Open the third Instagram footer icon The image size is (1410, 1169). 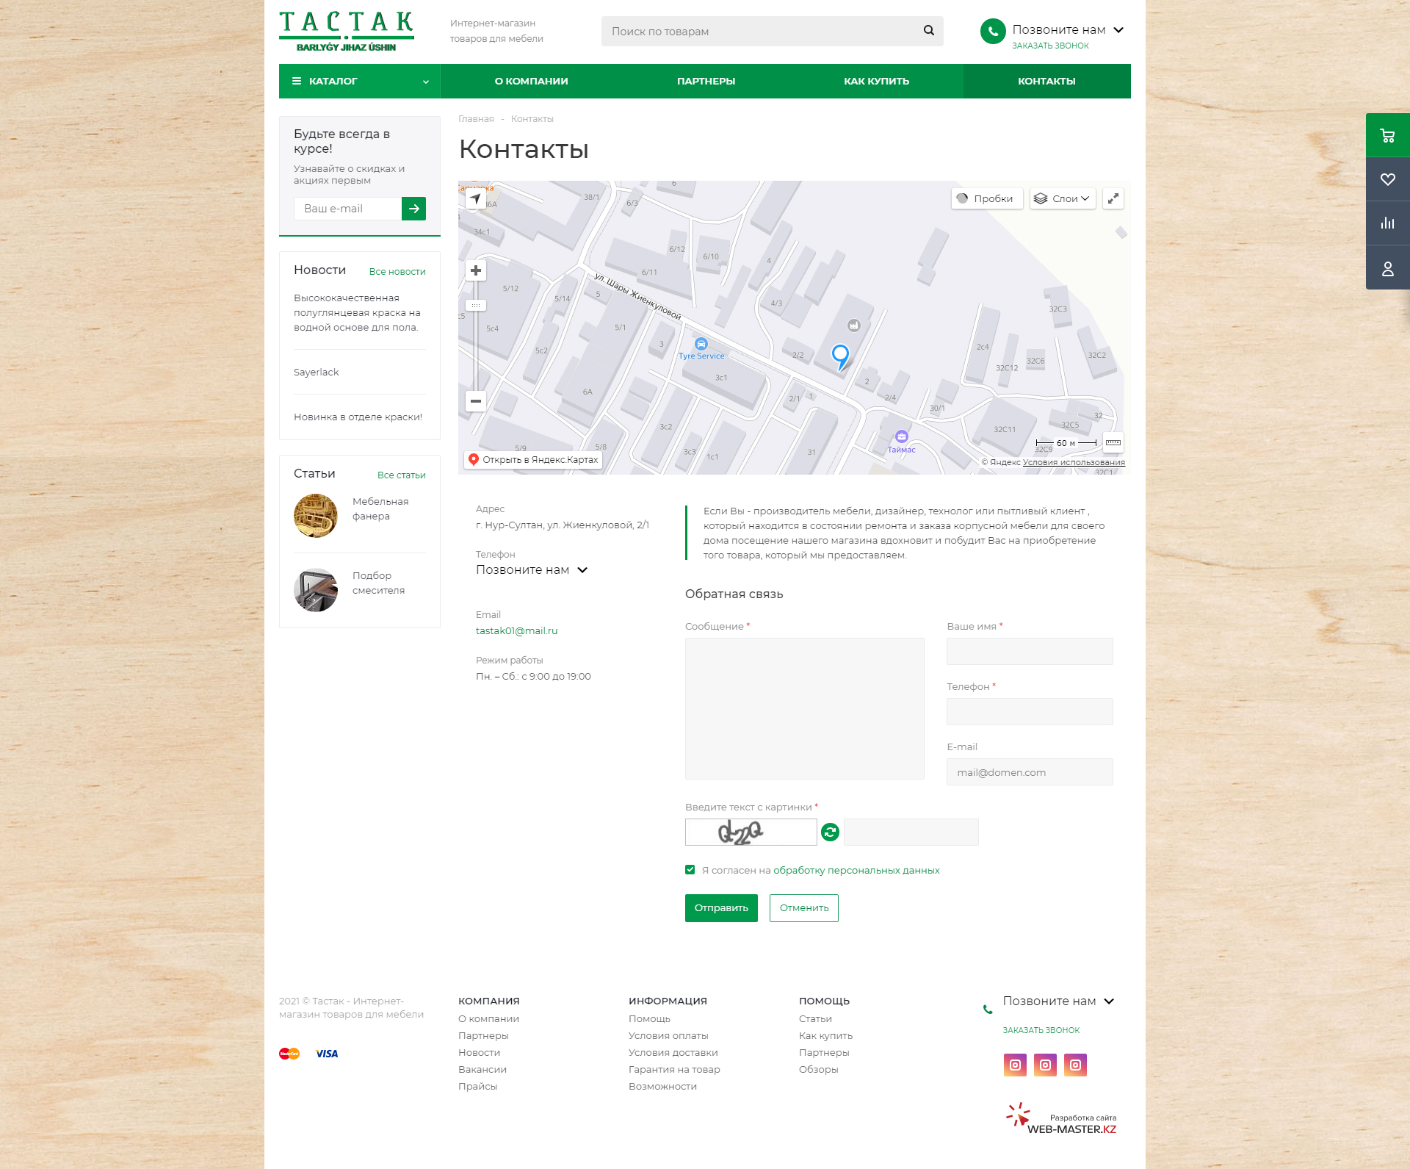(1075, 1065)
